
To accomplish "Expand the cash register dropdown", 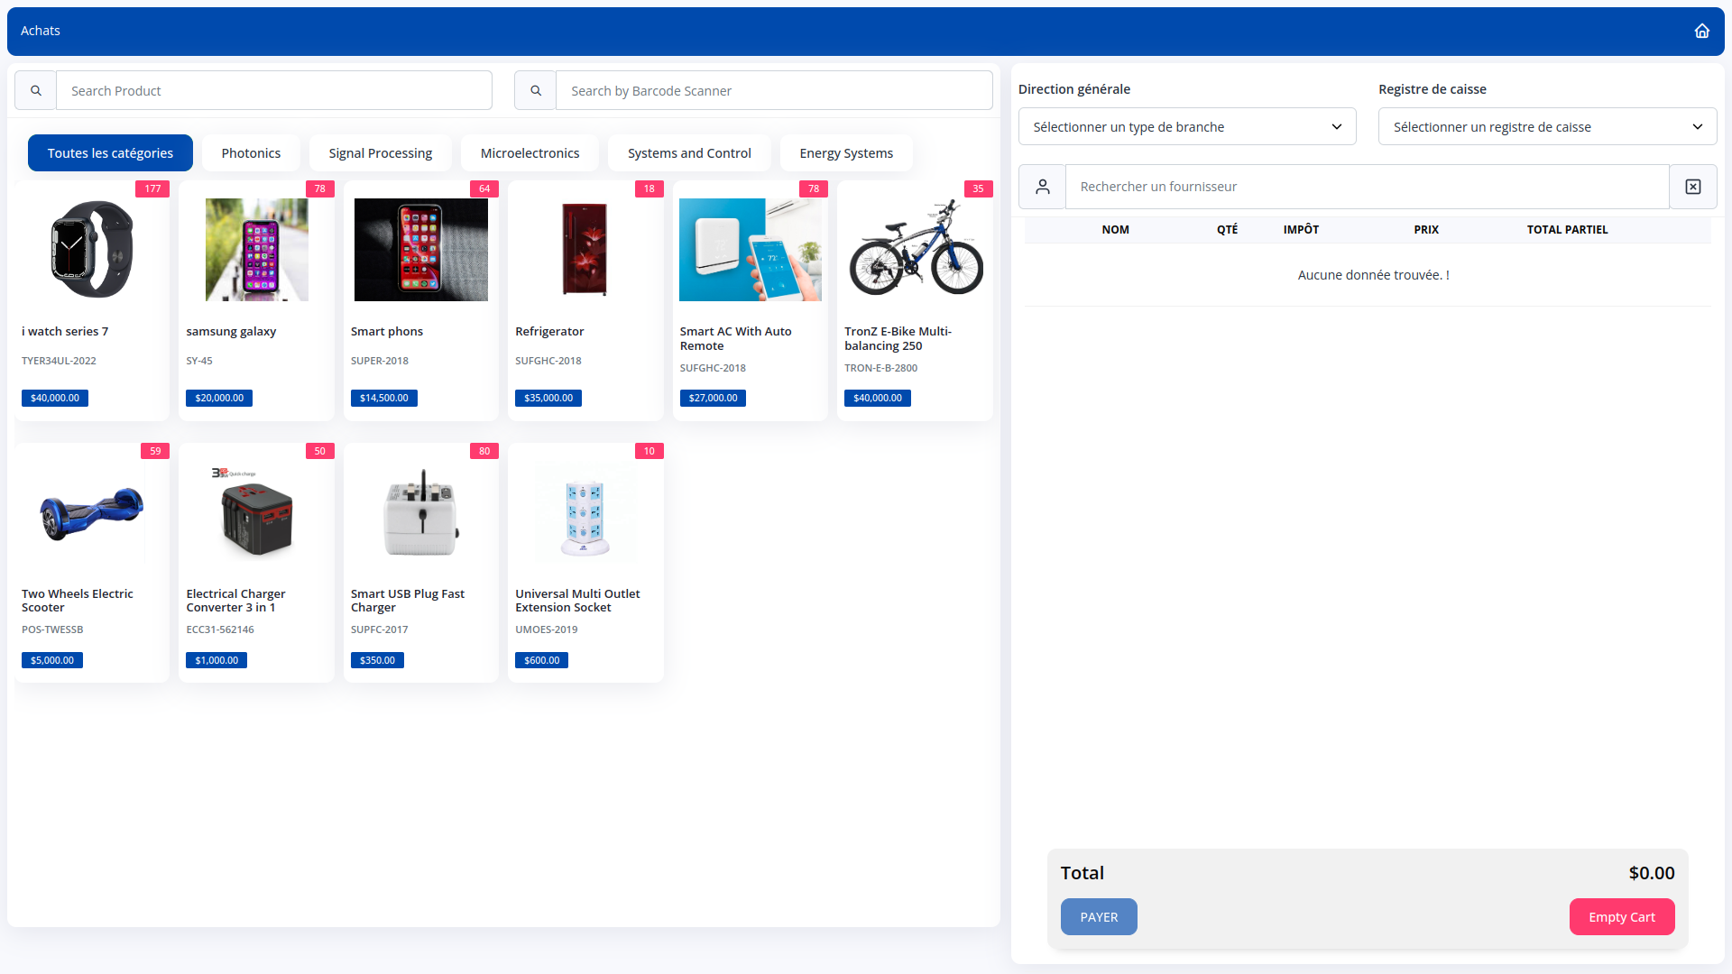I will pyautogui.click(x=1546, y=126).
